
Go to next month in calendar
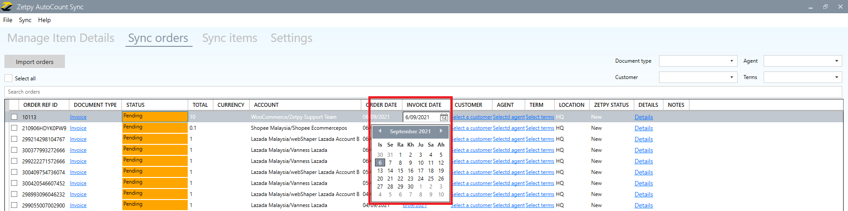(441, 131)
